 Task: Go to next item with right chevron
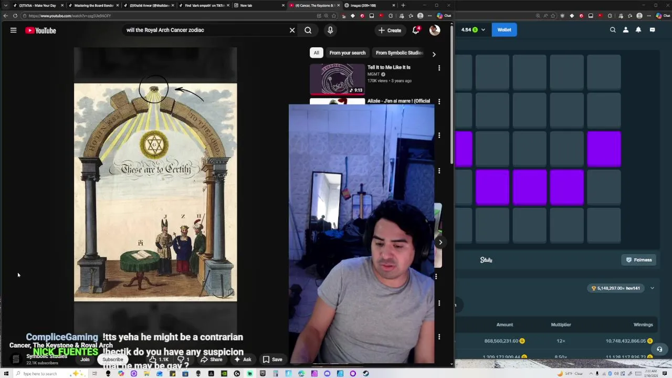pyautogui.click(x=440, y=242)
